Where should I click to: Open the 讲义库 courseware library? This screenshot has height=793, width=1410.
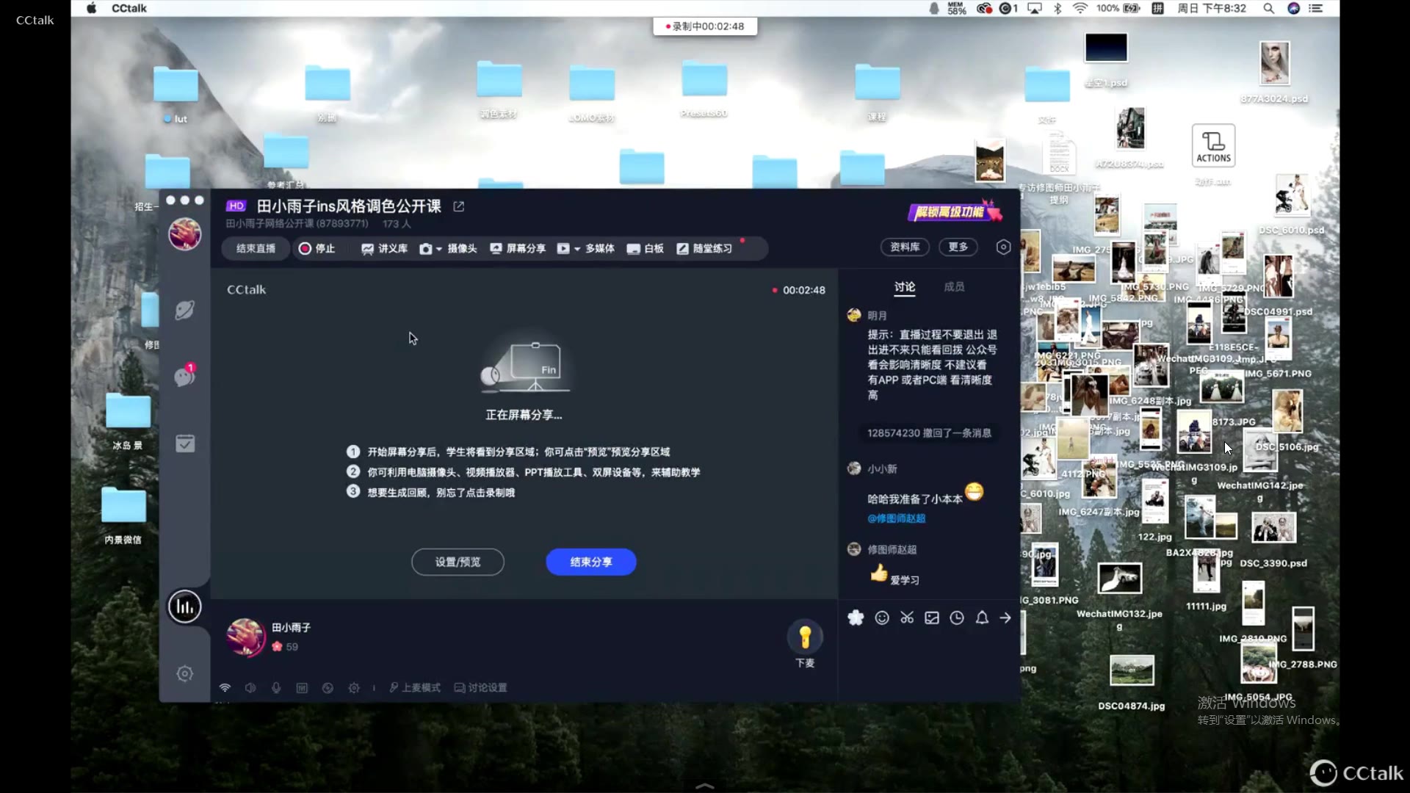tap(384, 248)
